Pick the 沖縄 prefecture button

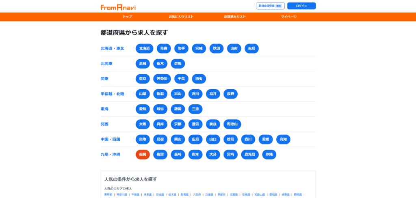[269, 154]
